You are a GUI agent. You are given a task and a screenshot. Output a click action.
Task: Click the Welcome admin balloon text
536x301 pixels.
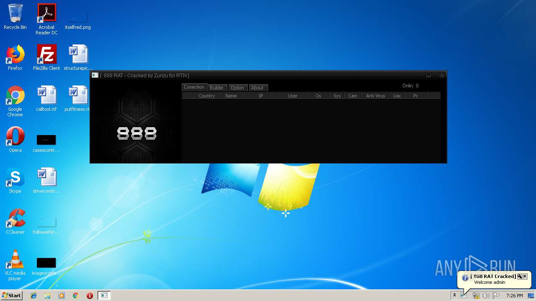point(490,282)
